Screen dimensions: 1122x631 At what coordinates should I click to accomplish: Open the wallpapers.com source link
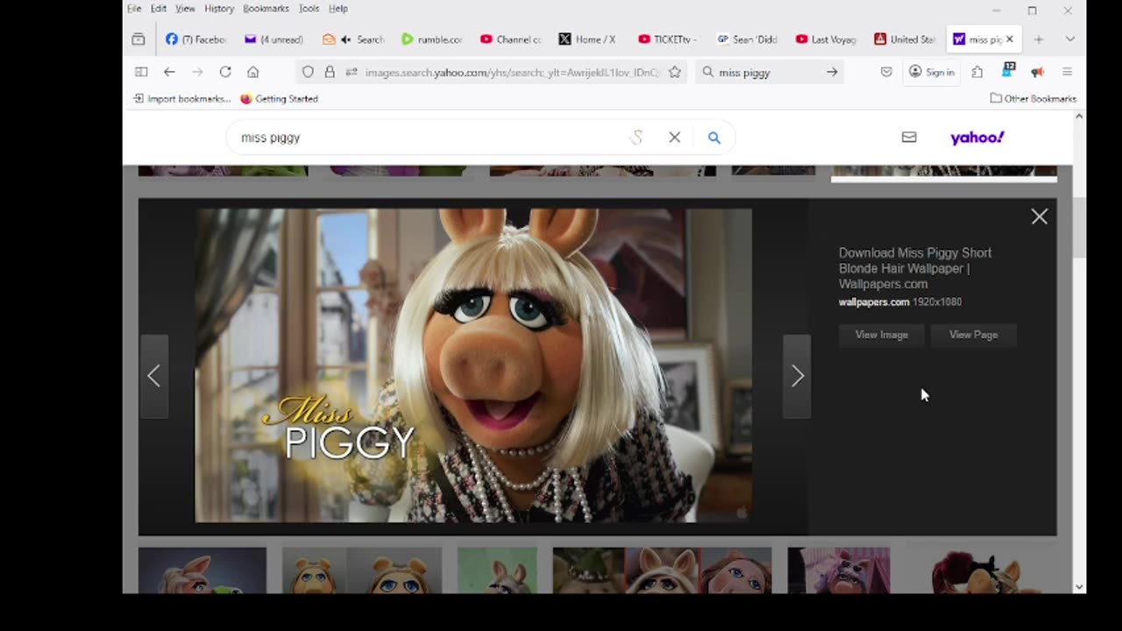tap(874, 301)
